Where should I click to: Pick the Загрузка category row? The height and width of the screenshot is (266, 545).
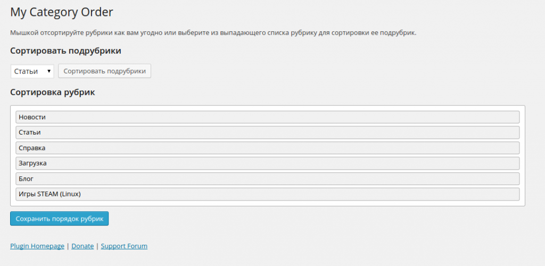pos(267,163)
